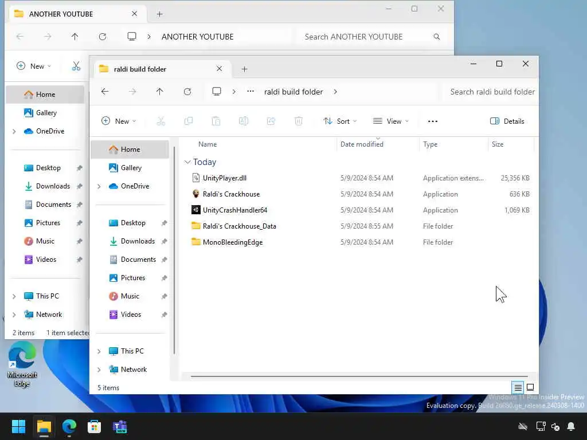
Task: Click ANOTHER YOUTUBE breadcrumb in back window
Action: pos(197,37)
